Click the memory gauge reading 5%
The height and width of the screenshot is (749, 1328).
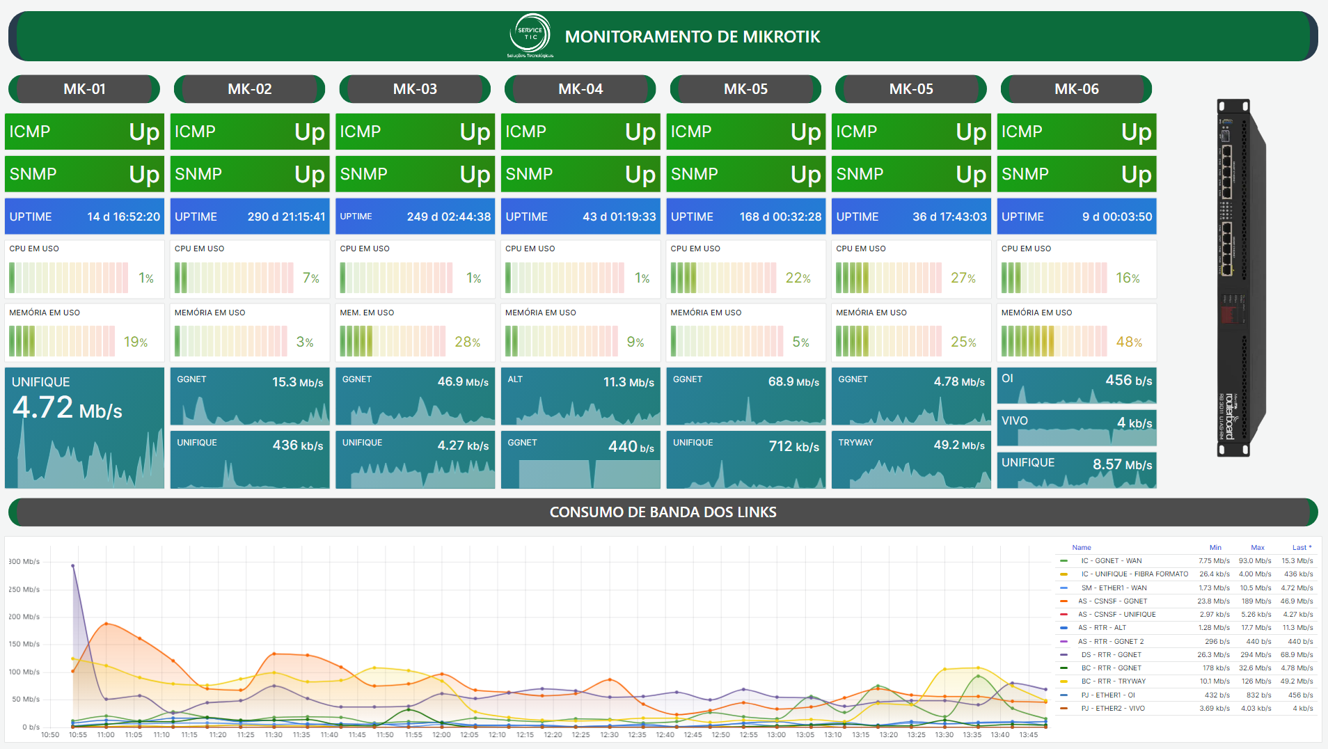746,333
